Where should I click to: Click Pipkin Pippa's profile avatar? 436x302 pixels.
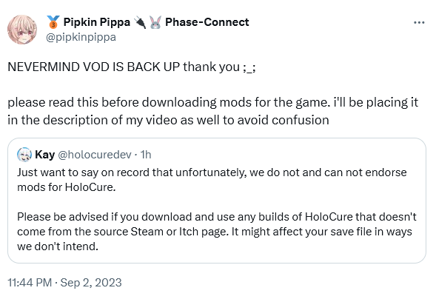click(x=22, y=30)
